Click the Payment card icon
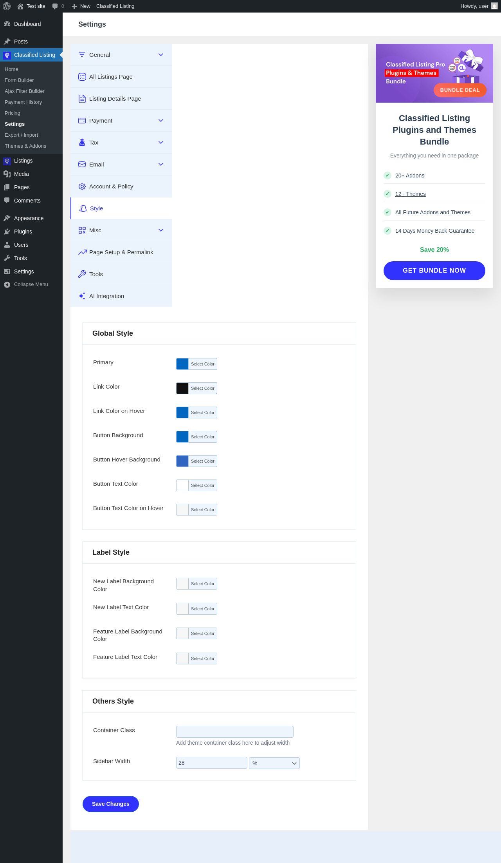This screenshot has height=863, width=501. pyautogui.click(x=82, y=121)
